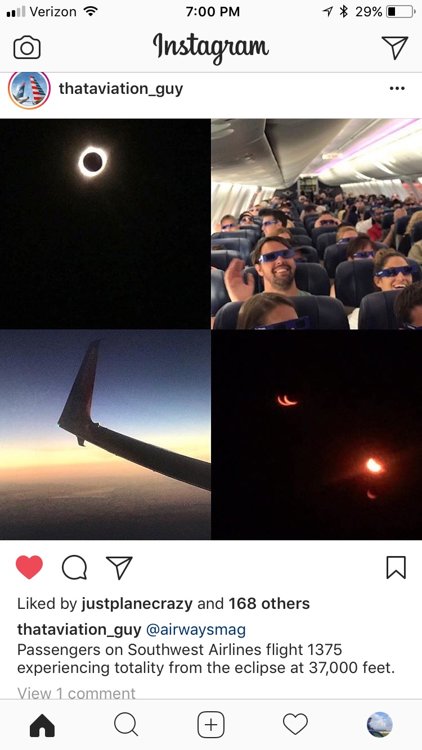Viewport: 422px width, 750px height.
Task: Expand View 1 comment
Action: coord(77,693)
